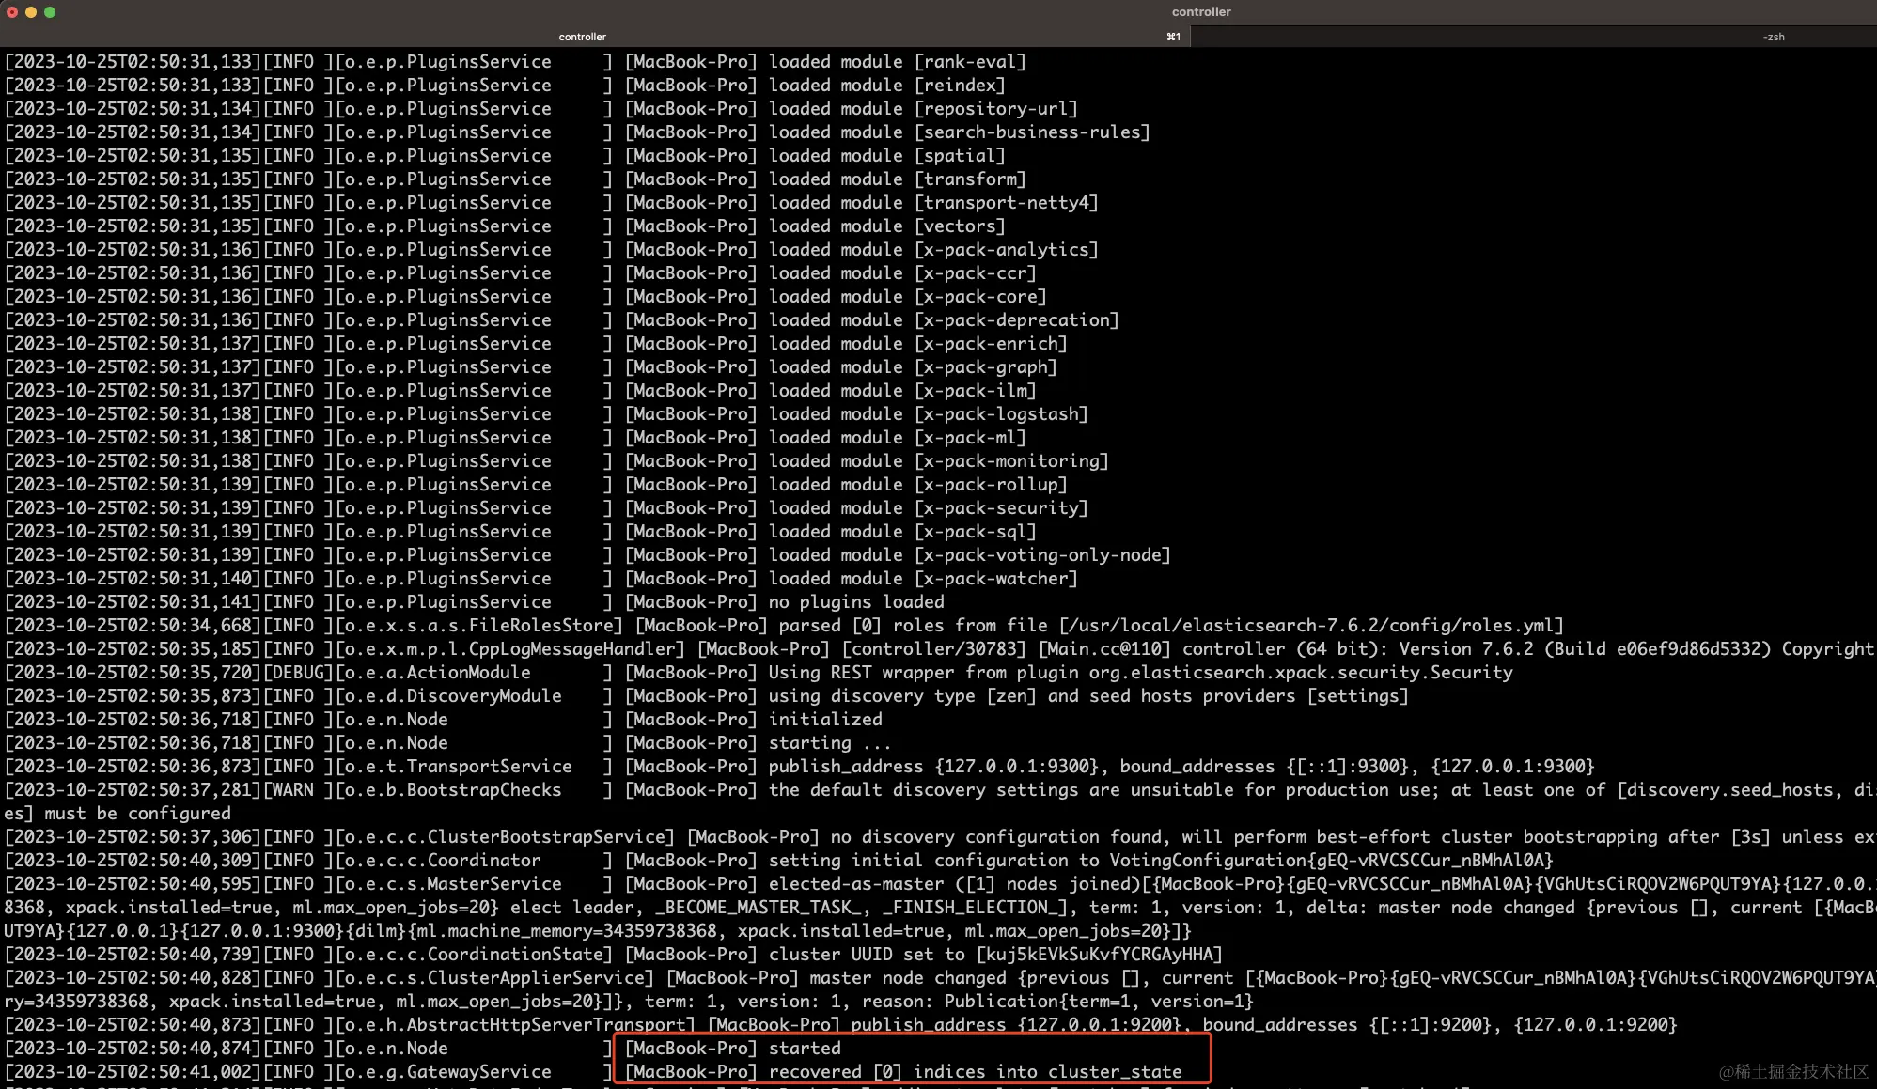
Task: Click 'initialized' Node log message
Action: point(825,720)
